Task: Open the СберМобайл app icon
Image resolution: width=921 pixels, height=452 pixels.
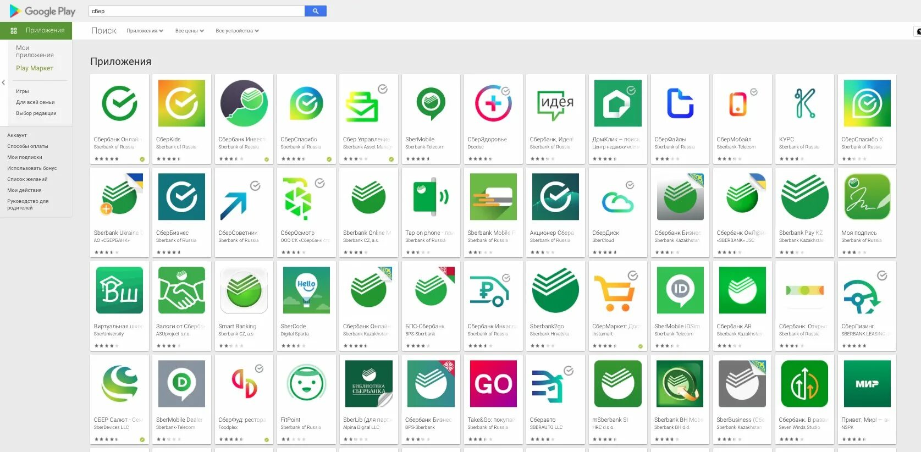Action: (x=742, y=103)
